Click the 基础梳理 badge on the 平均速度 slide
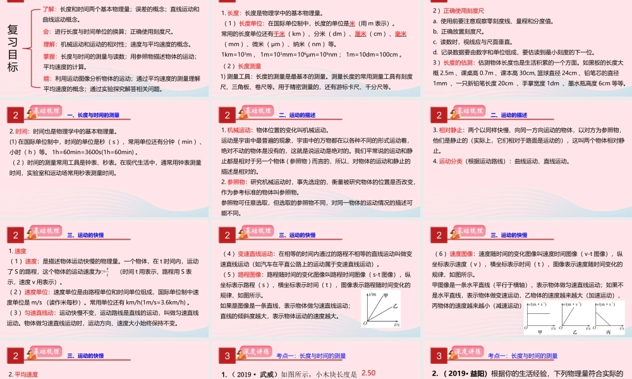The height and width of the screenshot is (379, 632). click(x=45, y=352)
